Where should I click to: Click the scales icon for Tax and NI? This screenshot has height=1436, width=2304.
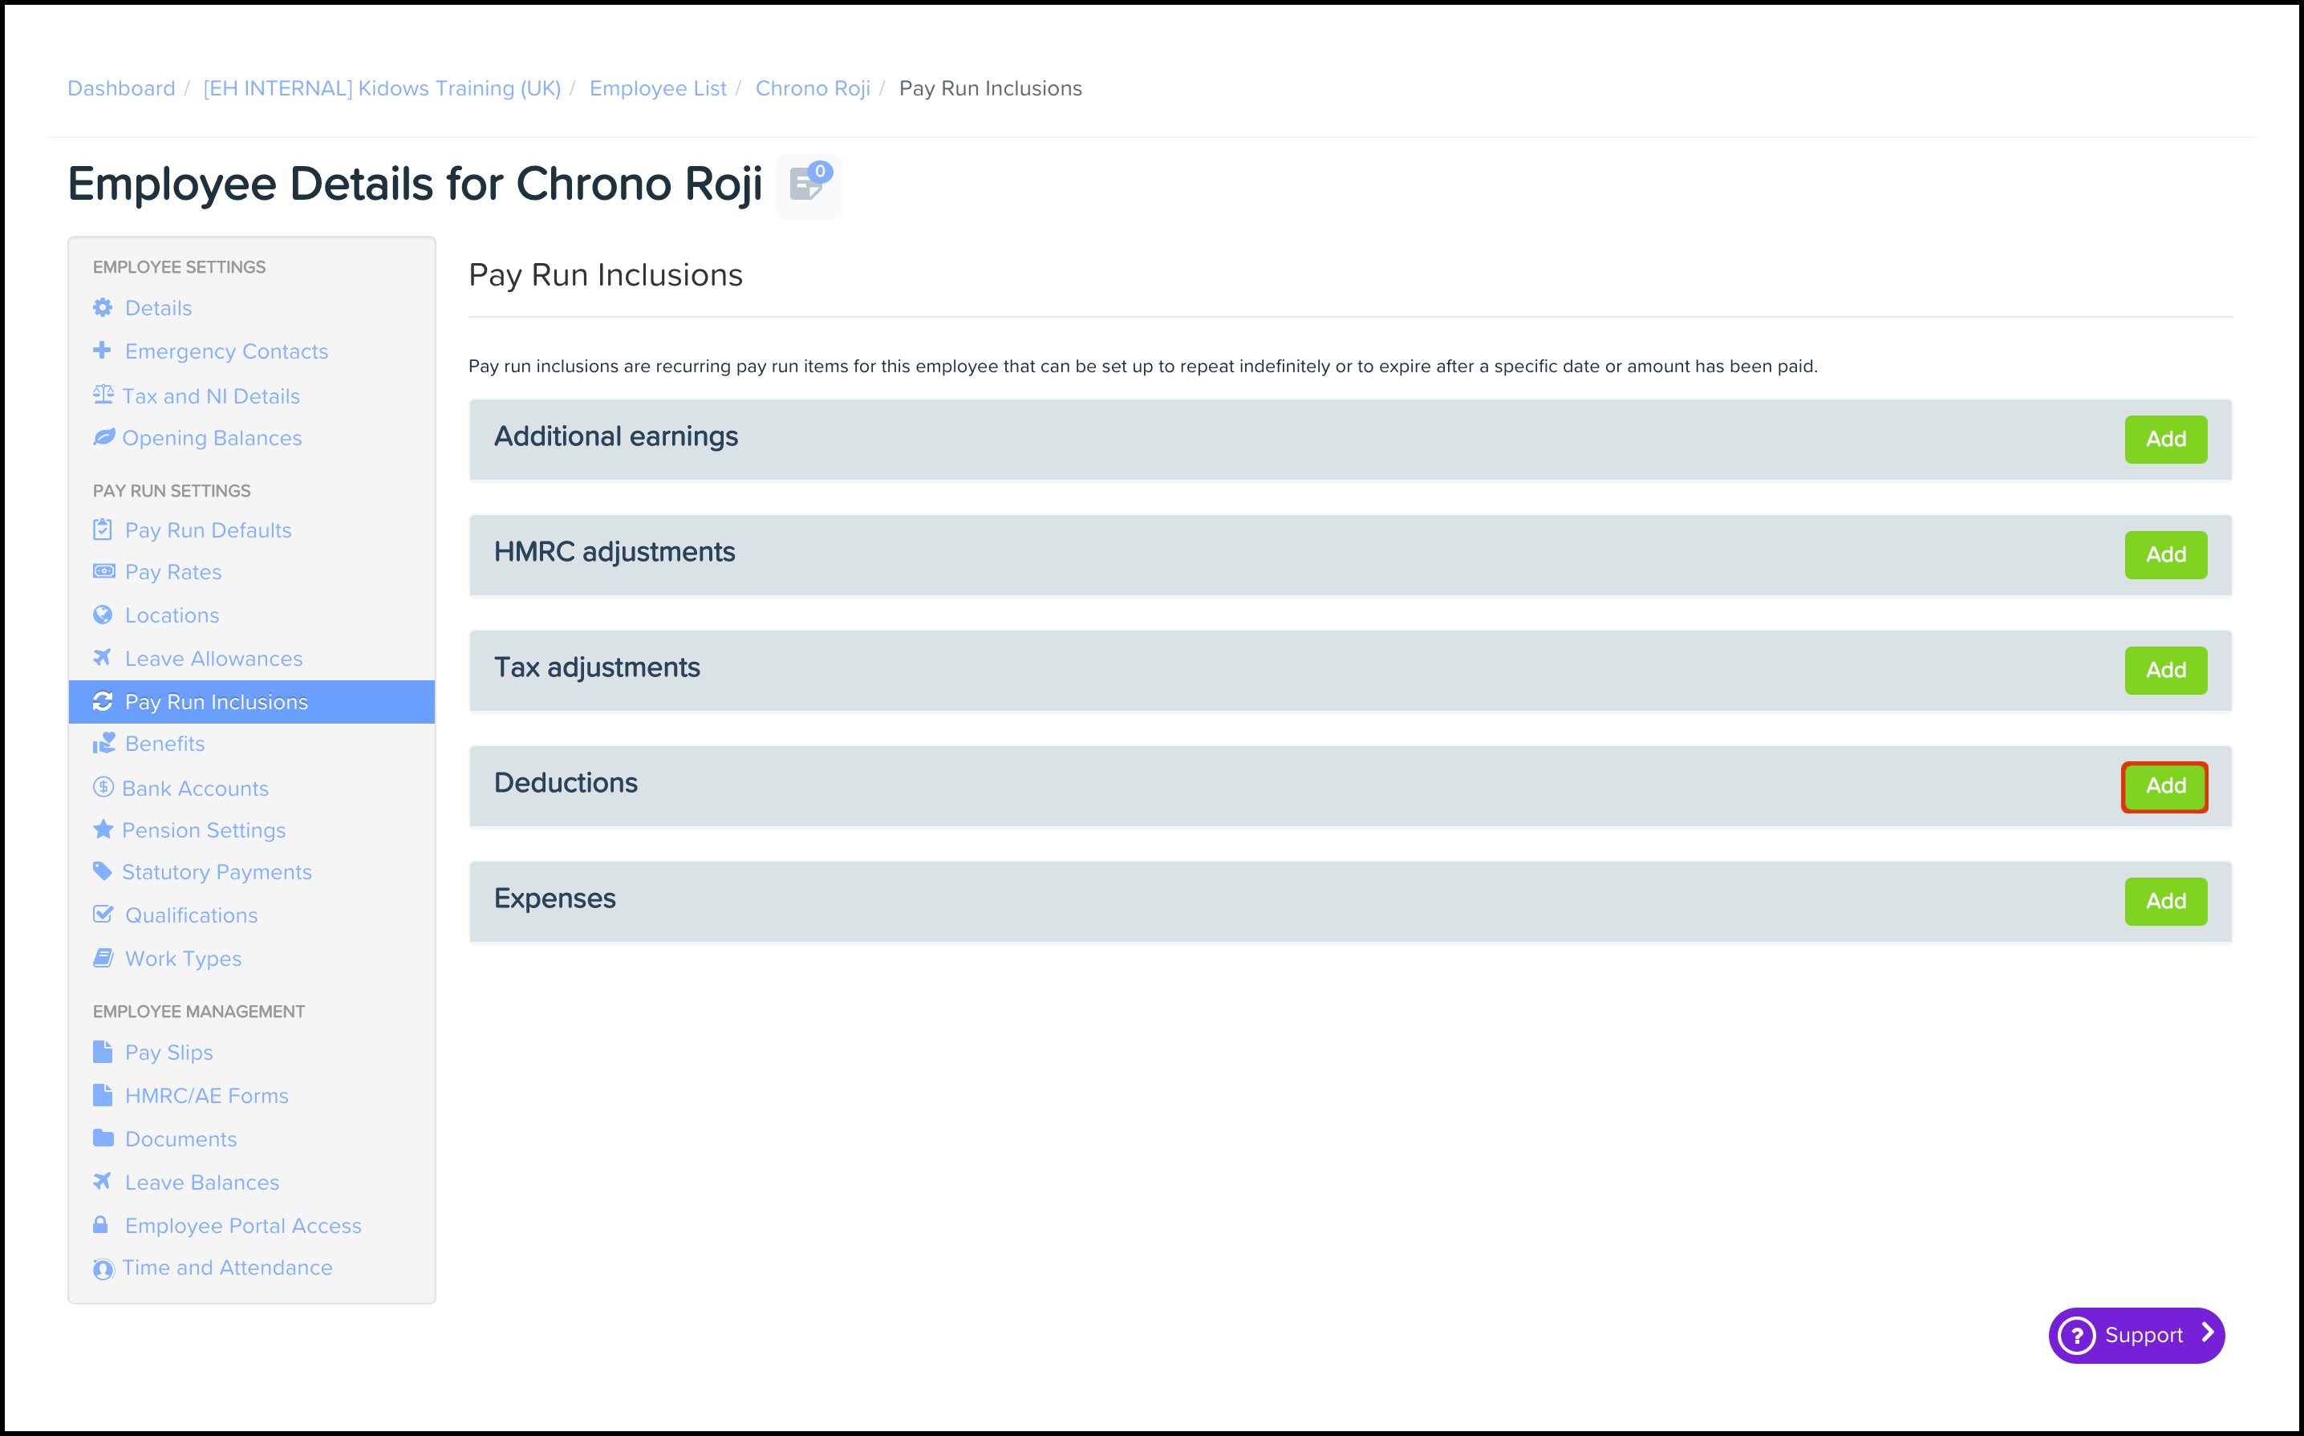click(x=103, y=395)
